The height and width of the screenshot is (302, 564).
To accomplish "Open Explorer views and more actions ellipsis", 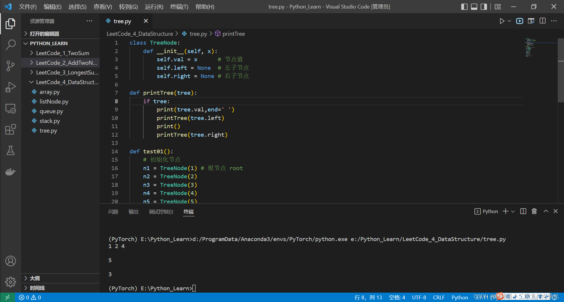I will (x=89, y=21).
